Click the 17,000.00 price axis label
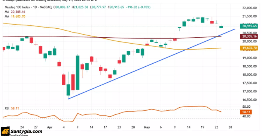 point(250,91)
